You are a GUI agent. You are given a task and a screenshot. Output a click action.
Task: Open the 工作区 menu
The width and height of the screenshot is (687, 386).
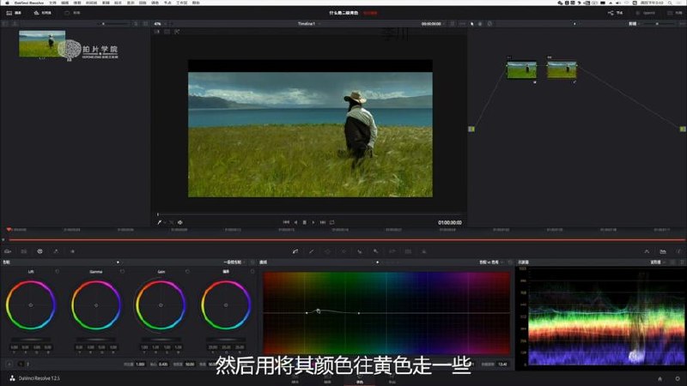tap(182, 3)
